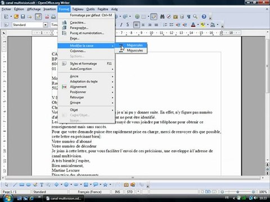Click Styles et formatage menu entry
270x202 pixels.
(86, 63)
